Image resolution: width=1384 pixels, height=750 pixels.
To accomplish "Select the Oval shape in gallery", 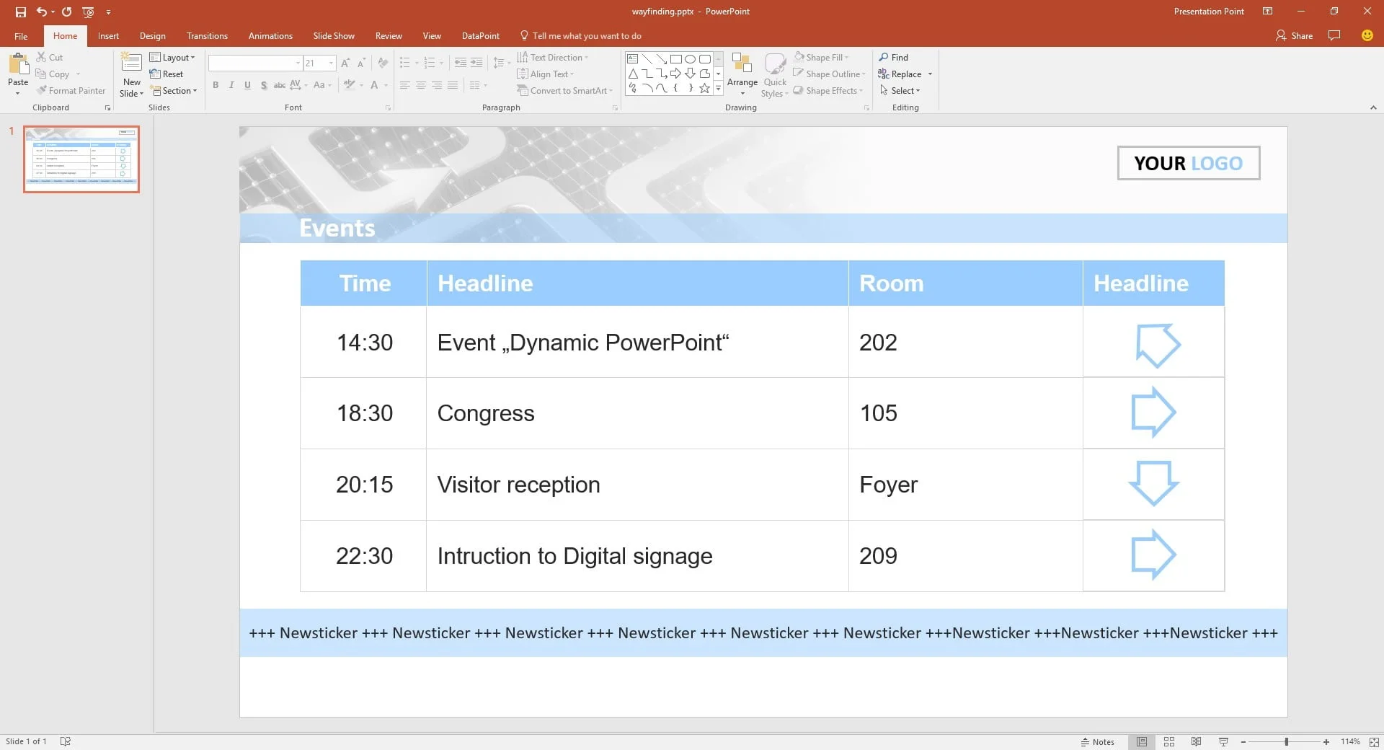I will pyautogui.click(x=690, y=58).
